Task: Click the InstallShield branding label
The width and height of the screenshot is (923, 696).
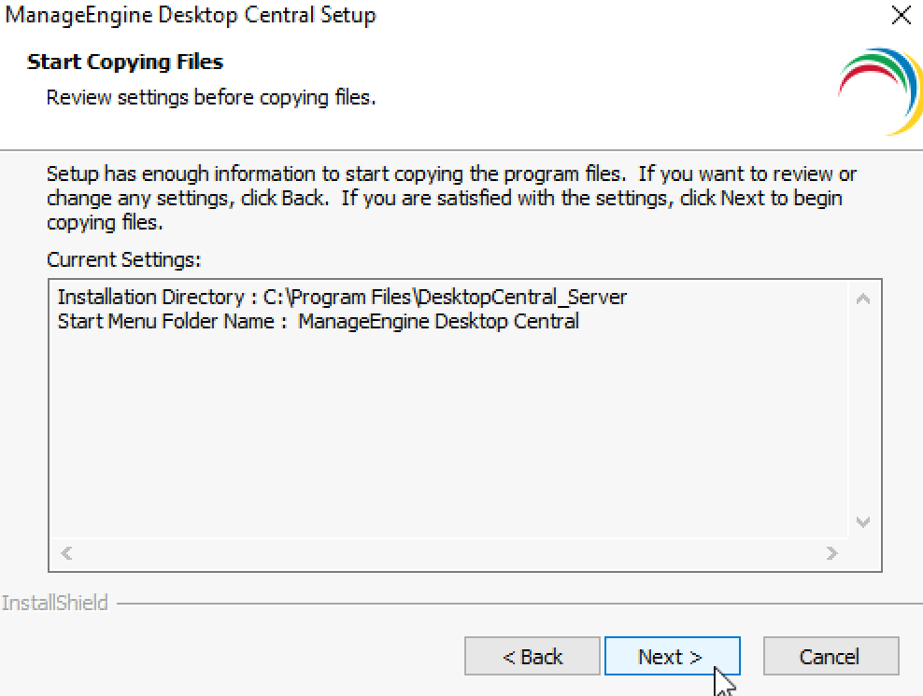Action: (x=55, y=602)
